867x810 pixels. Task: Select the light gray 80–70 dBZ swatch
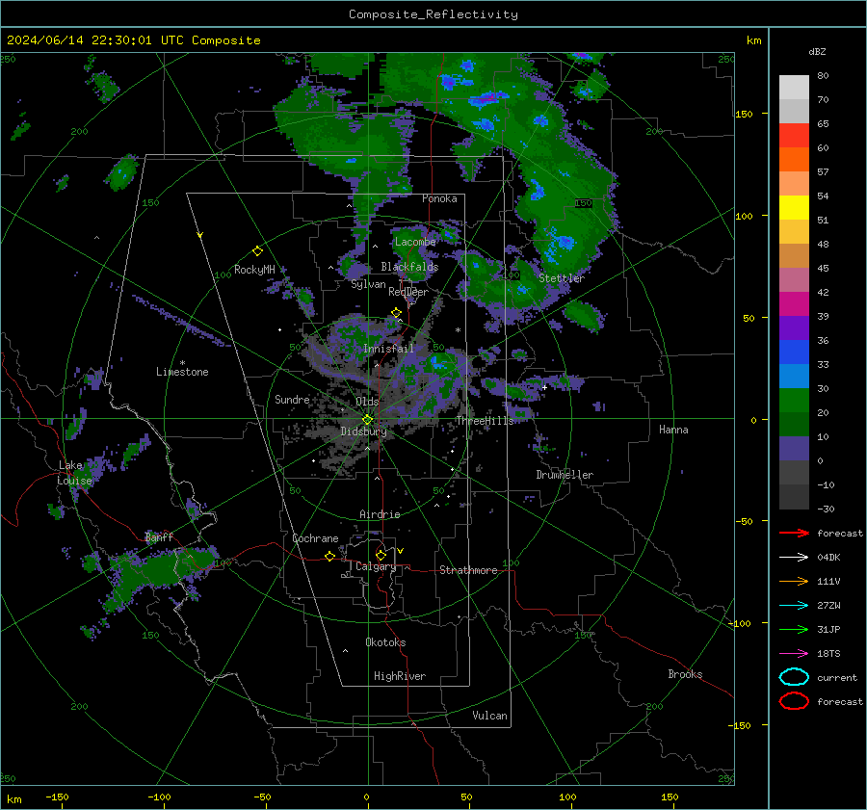coord(794,88)
